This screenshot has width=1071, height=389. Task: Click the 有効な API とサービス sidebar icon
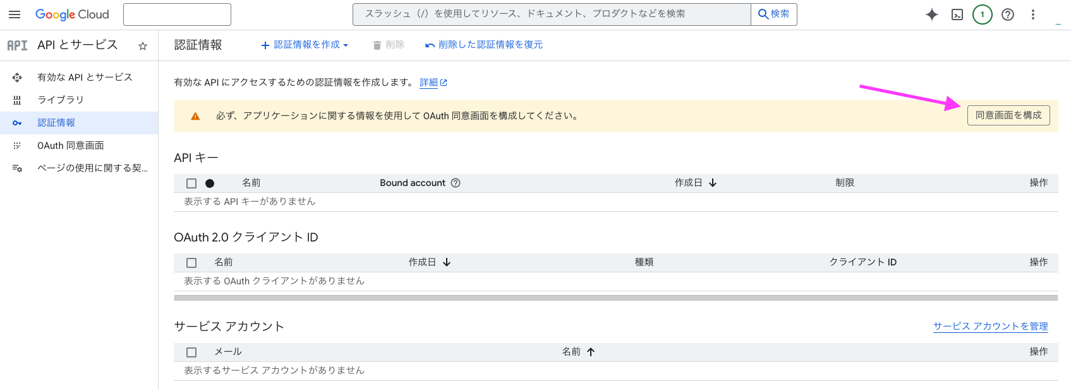17,78
